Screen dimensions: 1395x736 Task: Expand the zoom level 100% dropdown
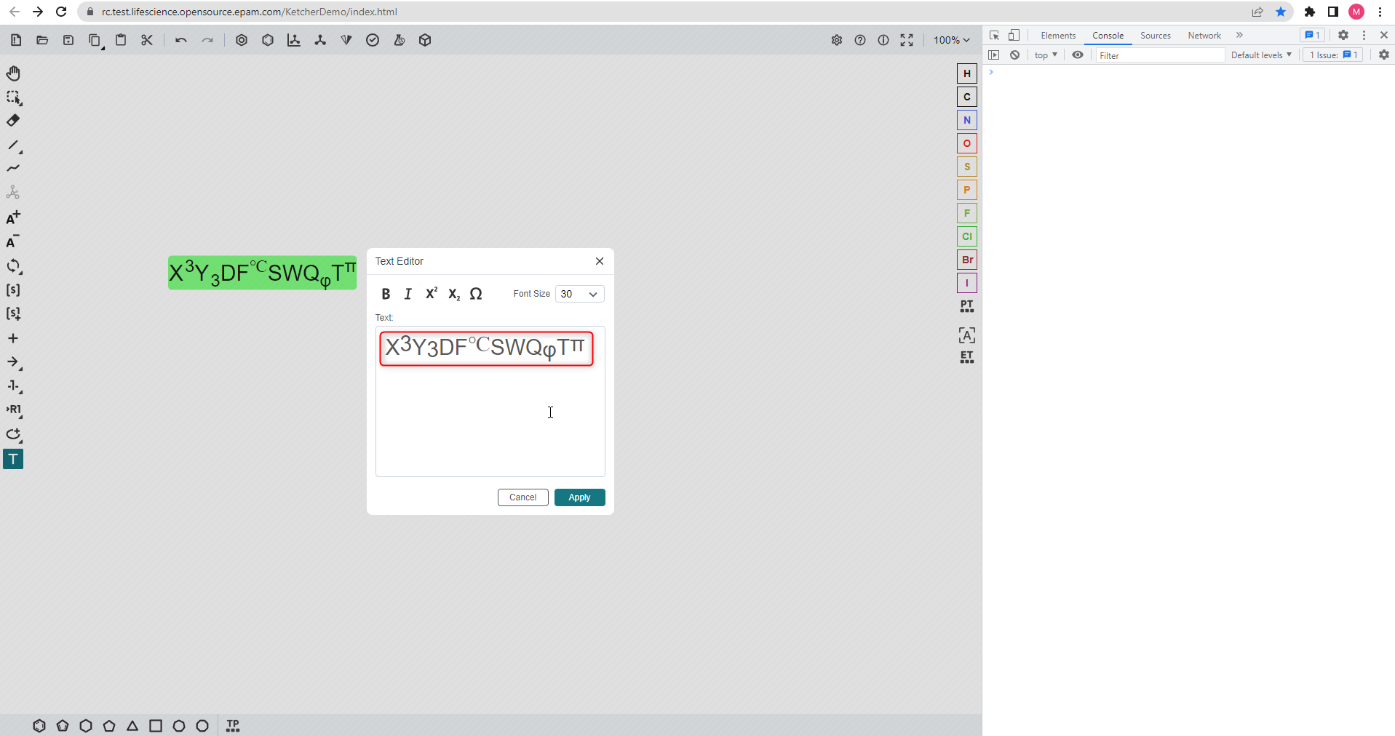point(951,40)
